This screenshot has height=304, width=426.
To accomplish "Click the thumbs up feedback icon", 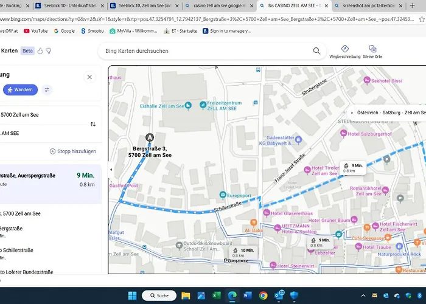I will tap(40, 51).
